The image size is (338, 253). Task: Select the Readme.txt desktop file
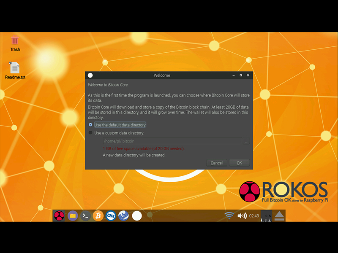click(x=15, y=70)
